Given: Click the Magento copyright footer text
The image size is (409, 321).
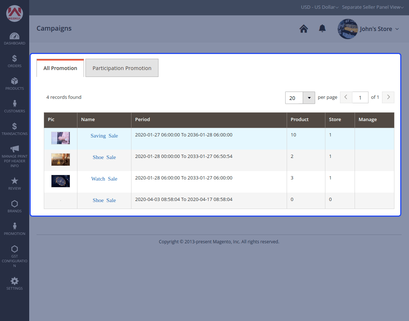Looking at the screenshot, I should pos(219,242).
